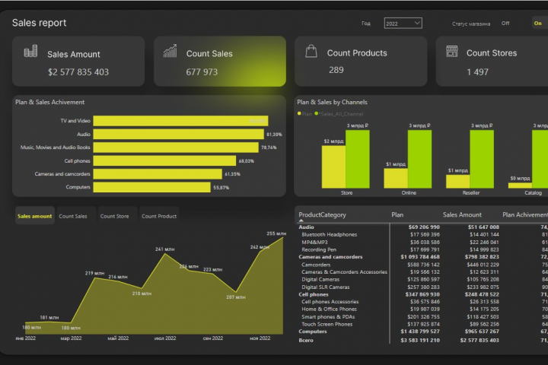Click the Count Products shopping bag icon
Screen dimensions: 548x365
[311, 51]
